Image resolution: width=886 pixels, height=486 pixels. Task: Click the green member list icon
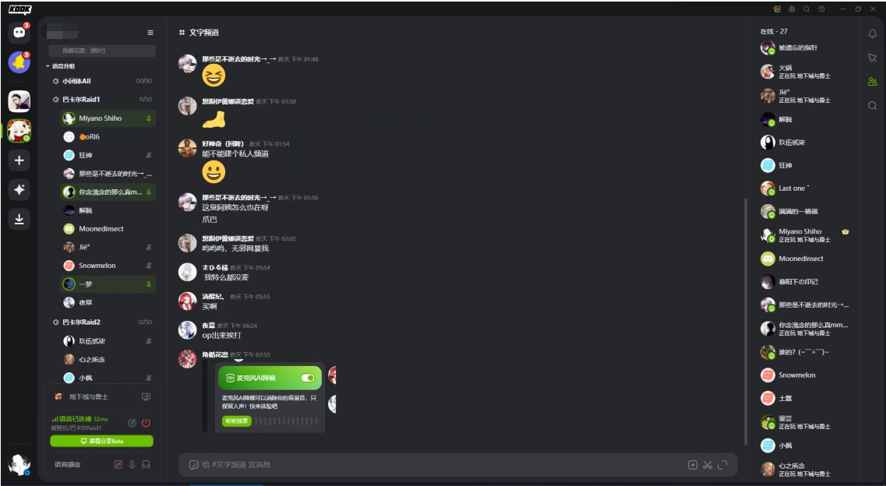pyautogui.click(x=873, y=82)
